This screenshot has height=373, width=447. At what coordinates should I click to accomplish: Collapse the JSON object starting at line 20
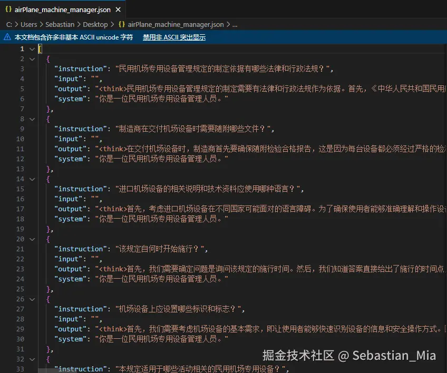click(32, 239)
